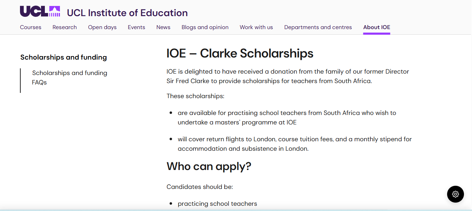
Task: Open the Departments and centres menu
Action: [x=318, y=27]
